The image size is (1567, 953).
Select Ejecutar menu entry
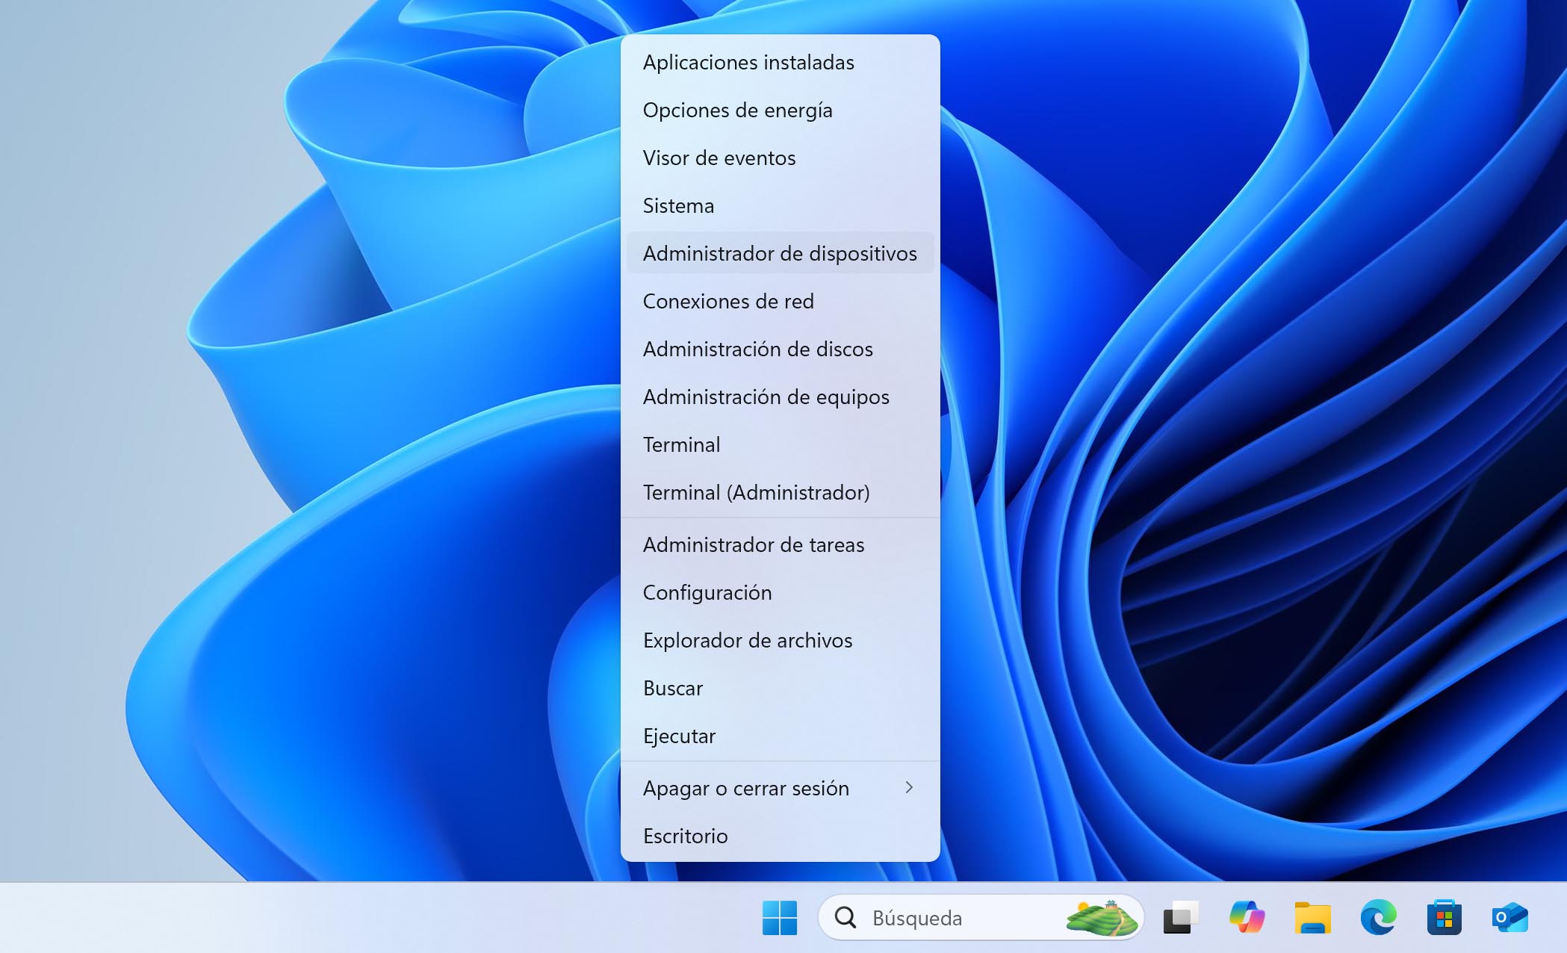[780, 736]
